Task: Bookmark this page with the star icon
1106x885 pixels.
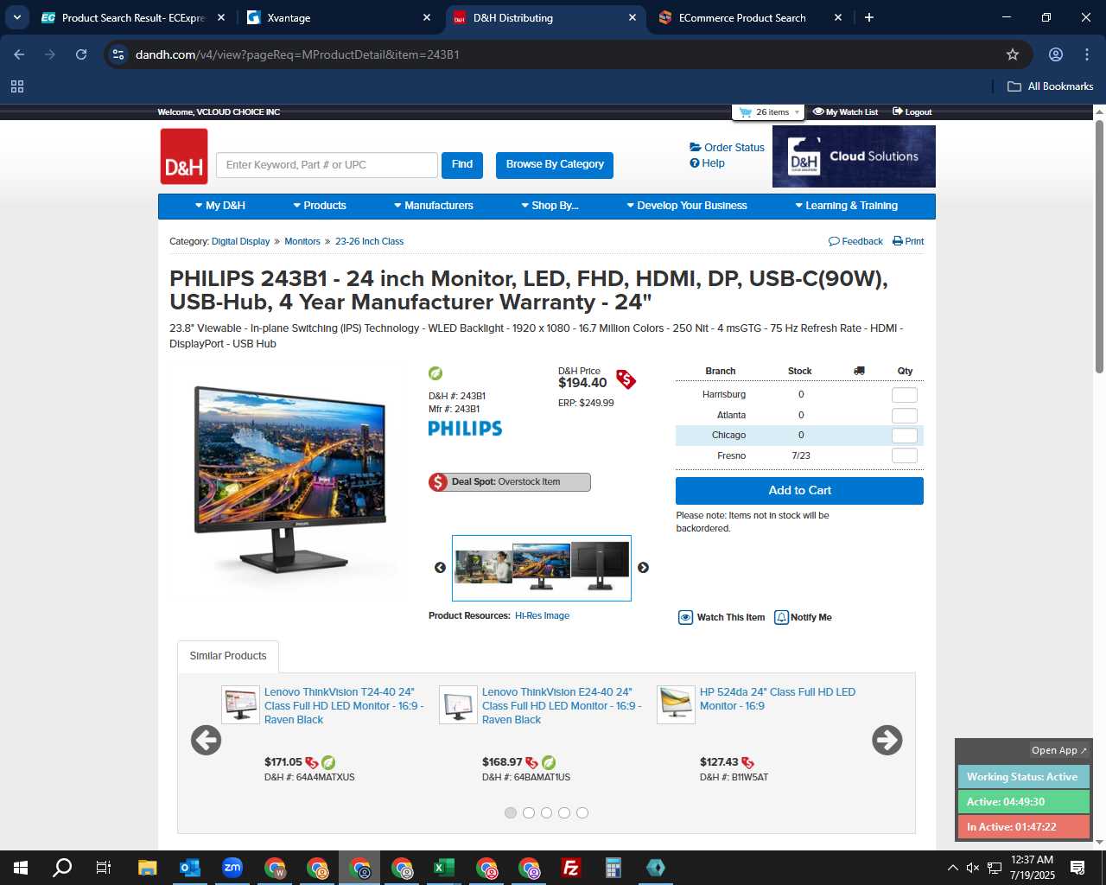Action: [x=1013, y=54]
